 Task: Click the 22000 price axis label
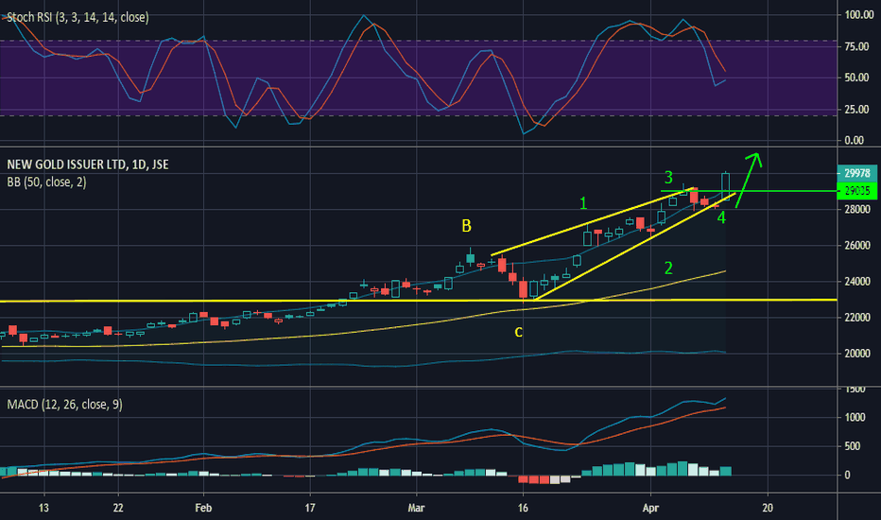tap(857, 318)
